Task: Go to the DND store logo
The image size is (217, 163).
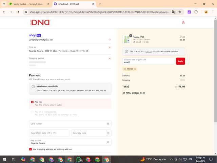Action: point(40,22)
